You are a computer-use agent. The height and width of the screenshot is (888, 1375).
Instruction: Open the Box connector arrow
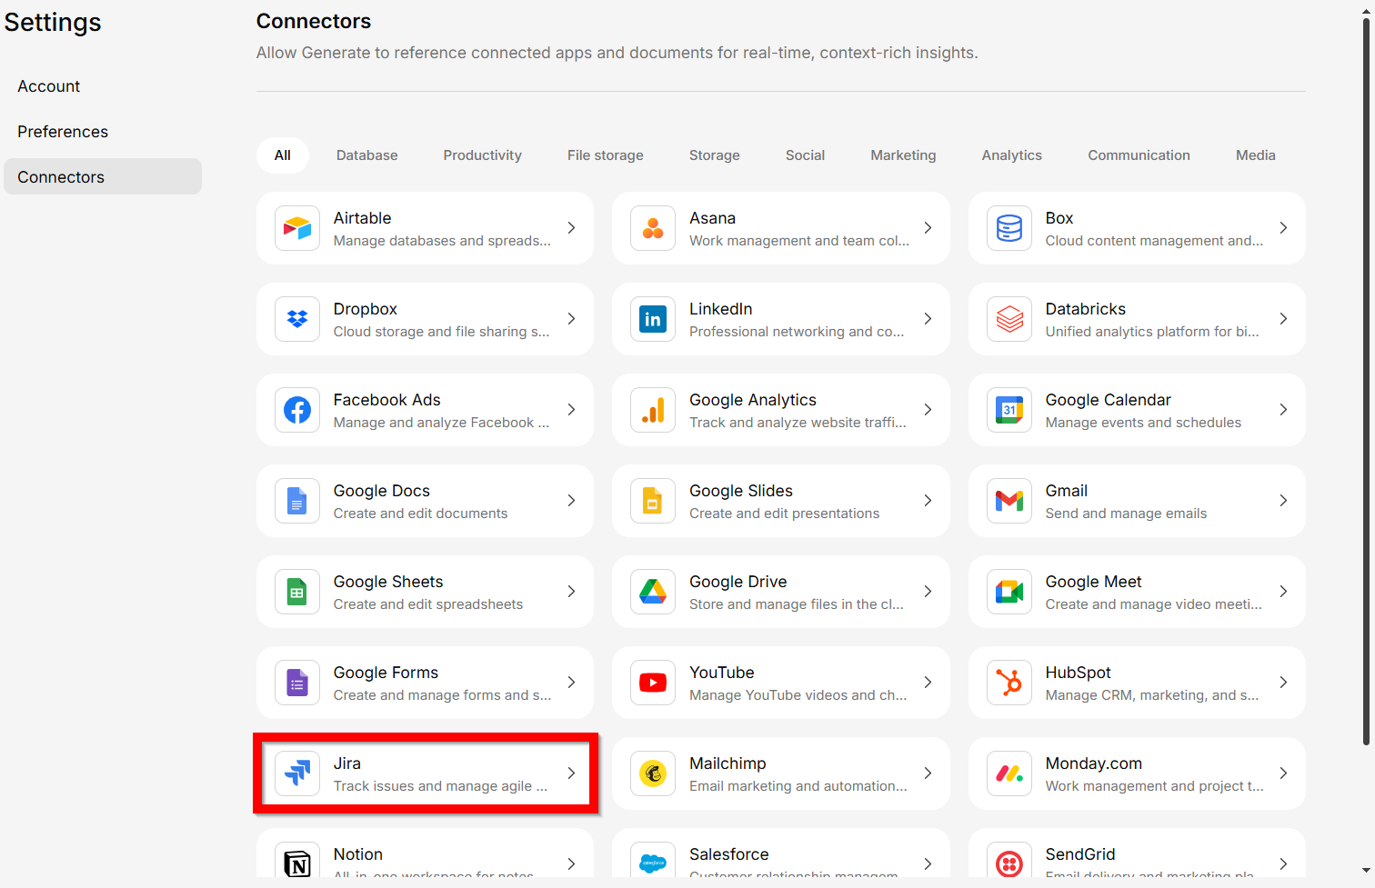(1283, 228)
